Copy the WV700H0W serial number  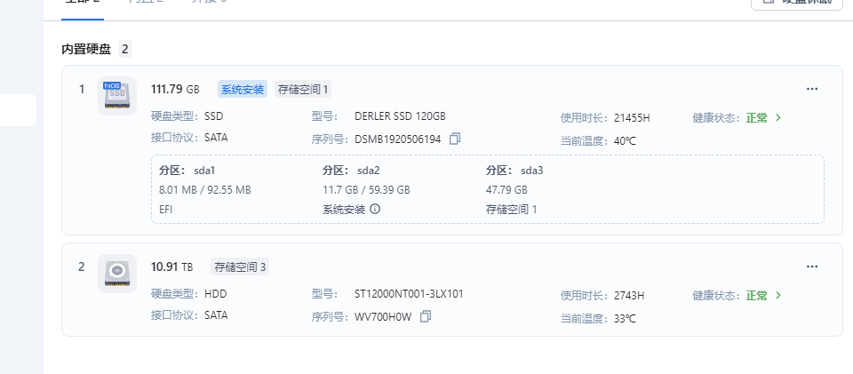click(426, 316)
